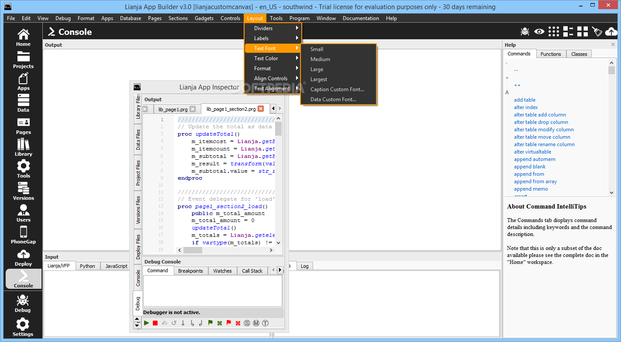
Task: Open the Data workspace
Action: pyautogui.click(x=23, y=103)
